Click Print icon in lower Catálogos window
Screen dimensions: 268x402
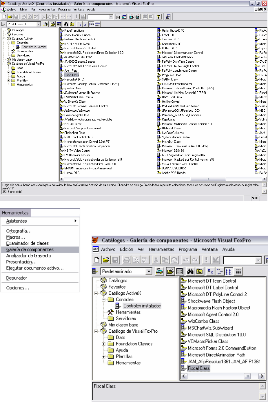pos(126,260)
